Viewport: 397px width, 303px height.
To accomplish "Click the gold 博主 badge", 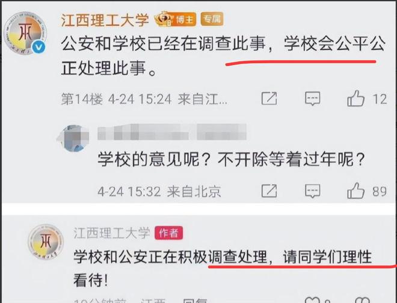I will tap(175, 19).
